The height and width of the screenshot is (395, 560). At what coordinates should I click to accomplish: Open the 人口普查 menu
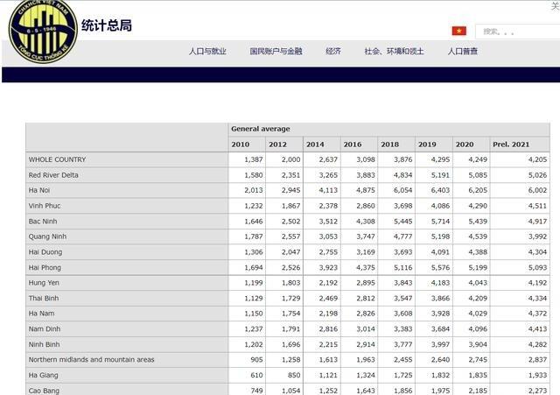click(x=463, y=52)
